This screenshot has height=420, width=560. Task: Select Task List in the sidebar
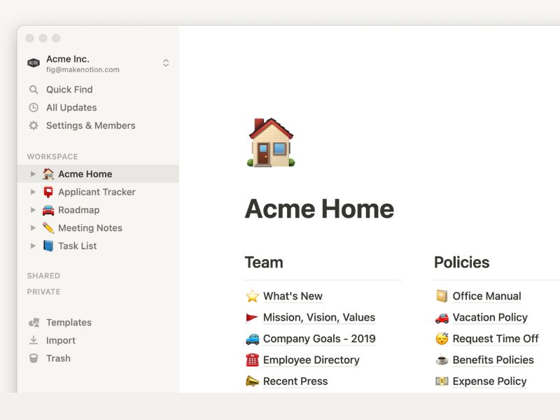point(77,246)
